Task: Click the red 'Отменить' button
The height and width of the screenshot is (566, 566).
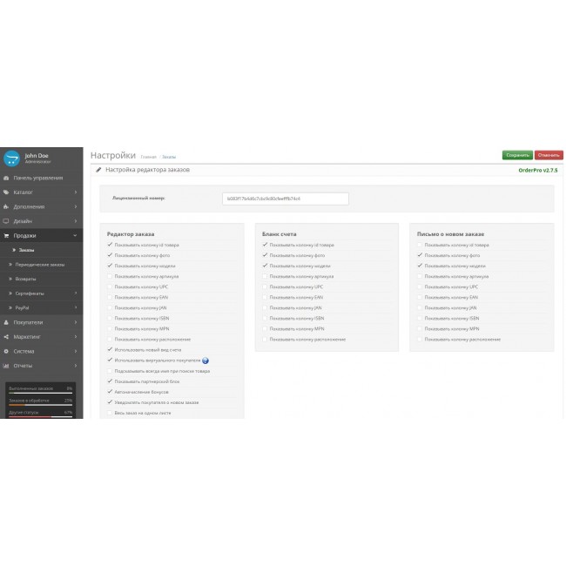Action: coord(549,155)
